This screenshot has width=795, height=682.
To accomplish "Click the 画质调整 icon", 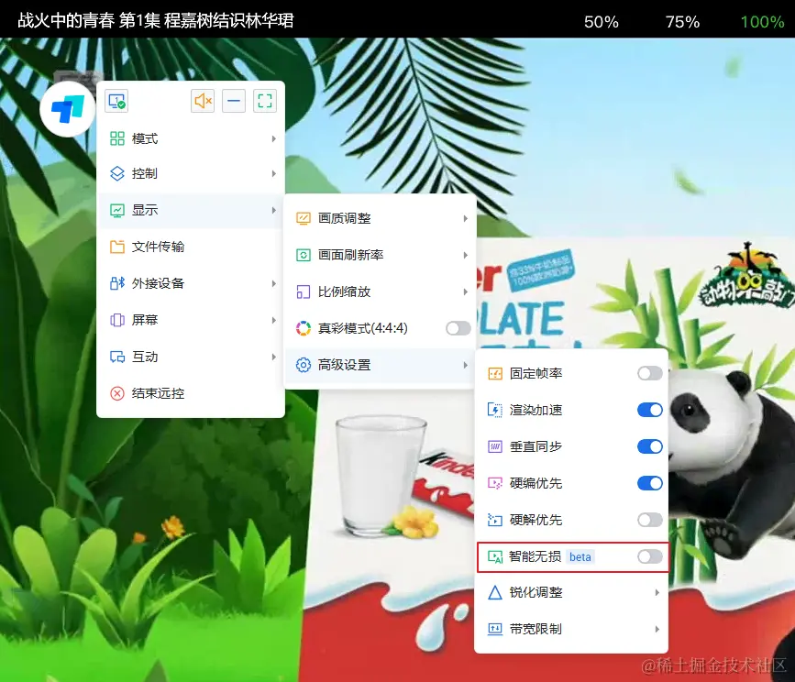I will point(304,218).
